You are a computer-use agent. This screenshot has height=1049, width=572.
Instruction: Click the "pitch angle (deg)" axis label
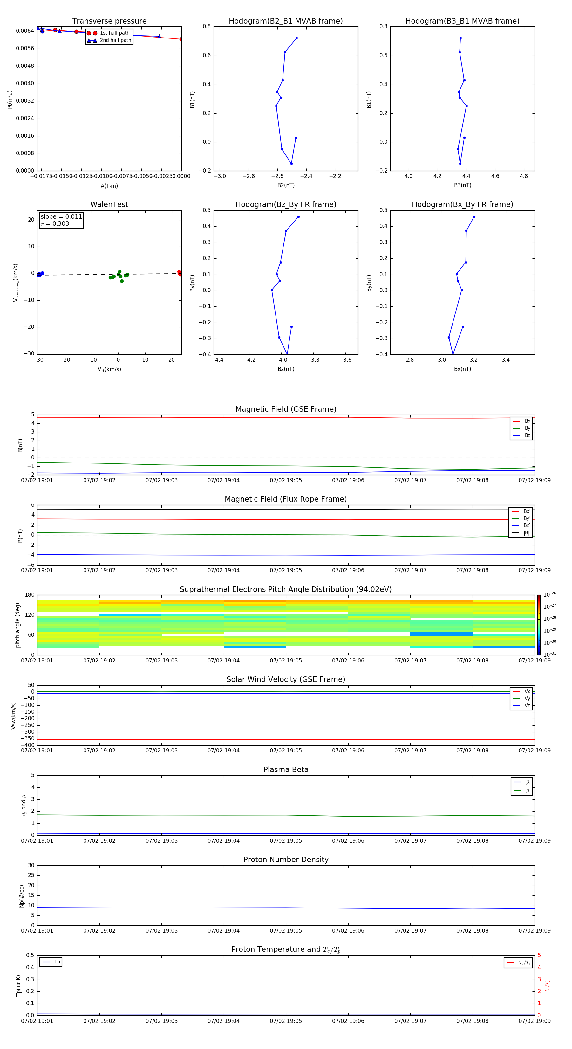point(17,625)
